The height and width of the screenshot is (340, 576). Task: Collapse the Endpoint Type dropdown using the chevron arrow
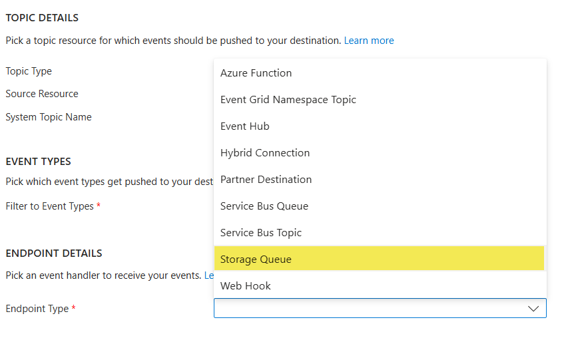533,309
